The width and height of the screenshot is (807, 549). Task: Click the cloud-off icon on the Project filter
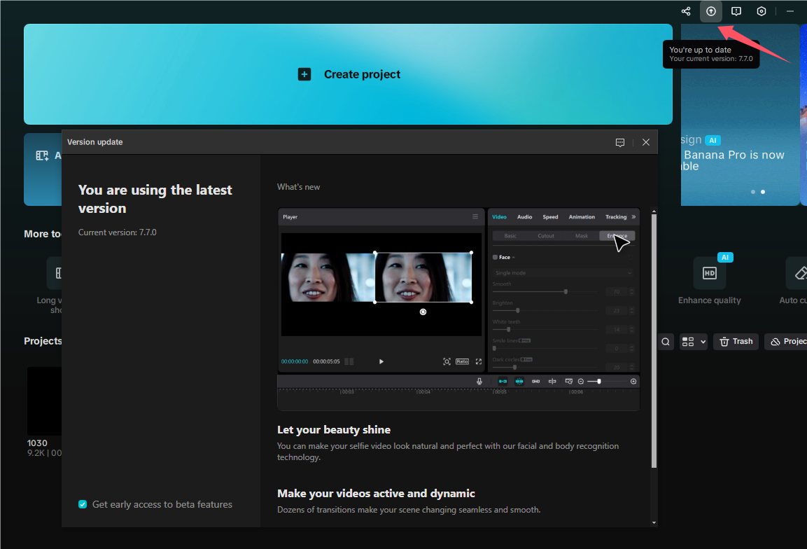pyautogui.click(x=776, y=341)
